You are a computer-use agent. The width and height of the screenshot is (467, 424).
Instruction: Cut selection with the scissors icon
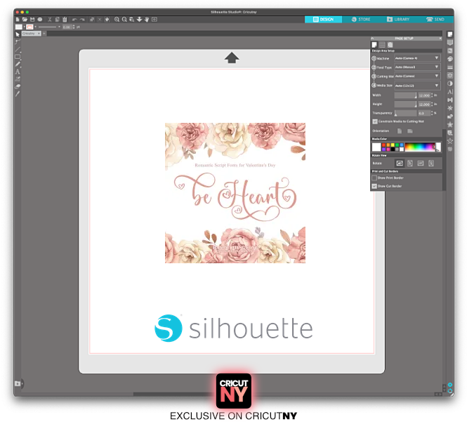50,20
